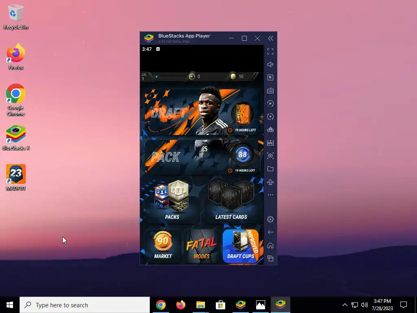Mute BlueStacks volume speaker icon
The height and width of the screenshot is (313, 417).
click(x=270, y=64)
